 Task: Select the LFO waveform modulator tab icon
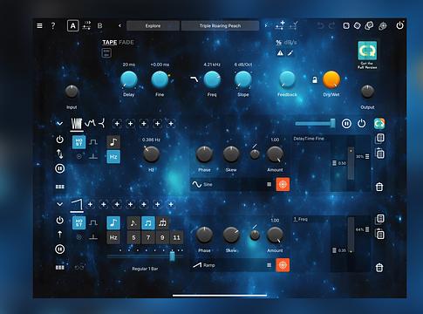[77, 124]
